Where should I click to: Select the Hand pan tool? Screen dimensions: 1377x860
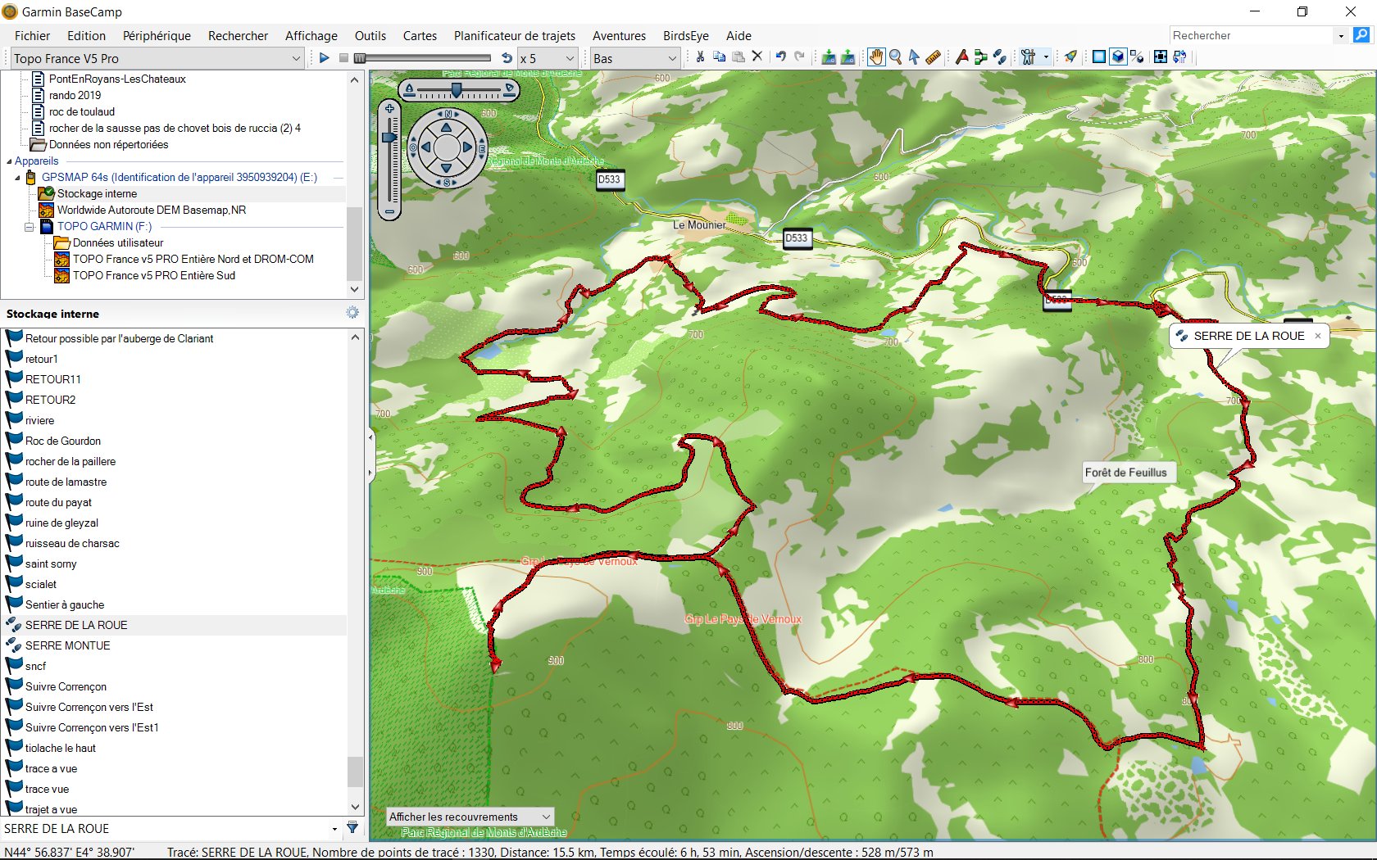[x=876, y=57]
